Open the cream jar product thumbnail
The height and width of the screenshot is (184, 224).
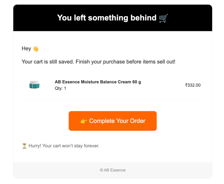34,85
